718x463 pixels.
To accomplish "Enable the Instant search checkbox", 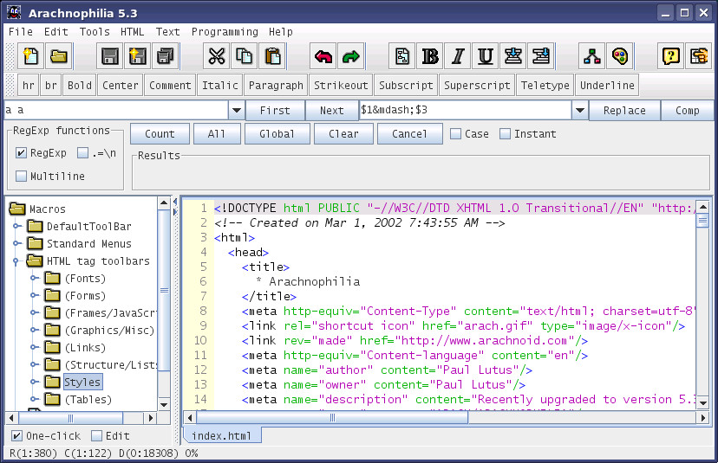I will [505, 134].
